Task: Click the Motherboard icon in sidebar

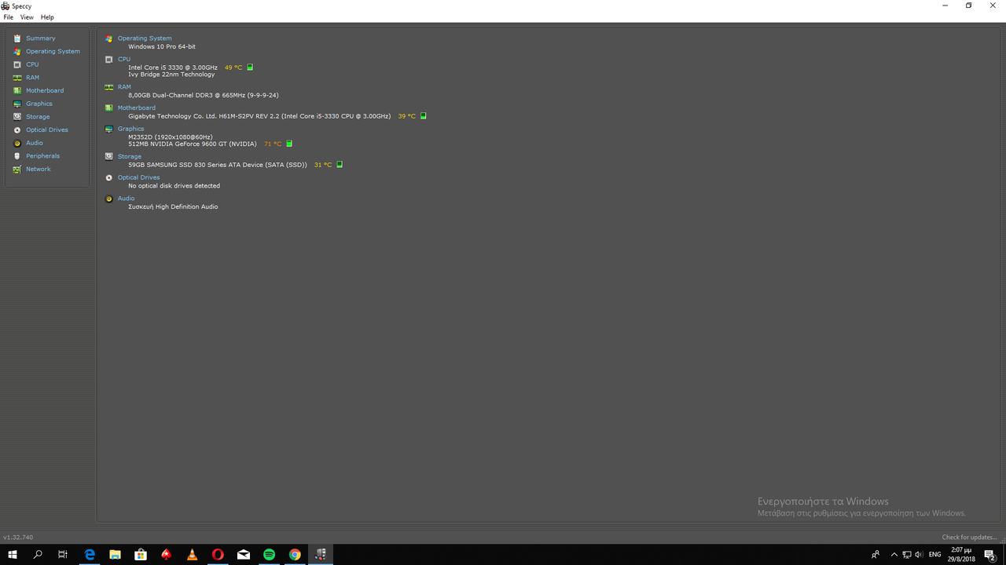Action: tap(17, 91)
